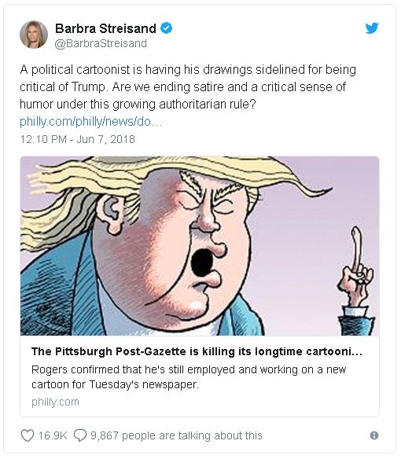401x459 pixels.
Task: View 9,867 people are talking about this
Action: click(176, 435)
